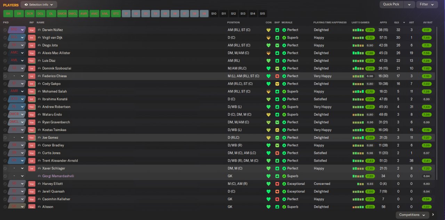Screen dimensions: 445x220
Task: Click the morale arrow icon for Virgil van Dijk
Action: tap(284, 38)
